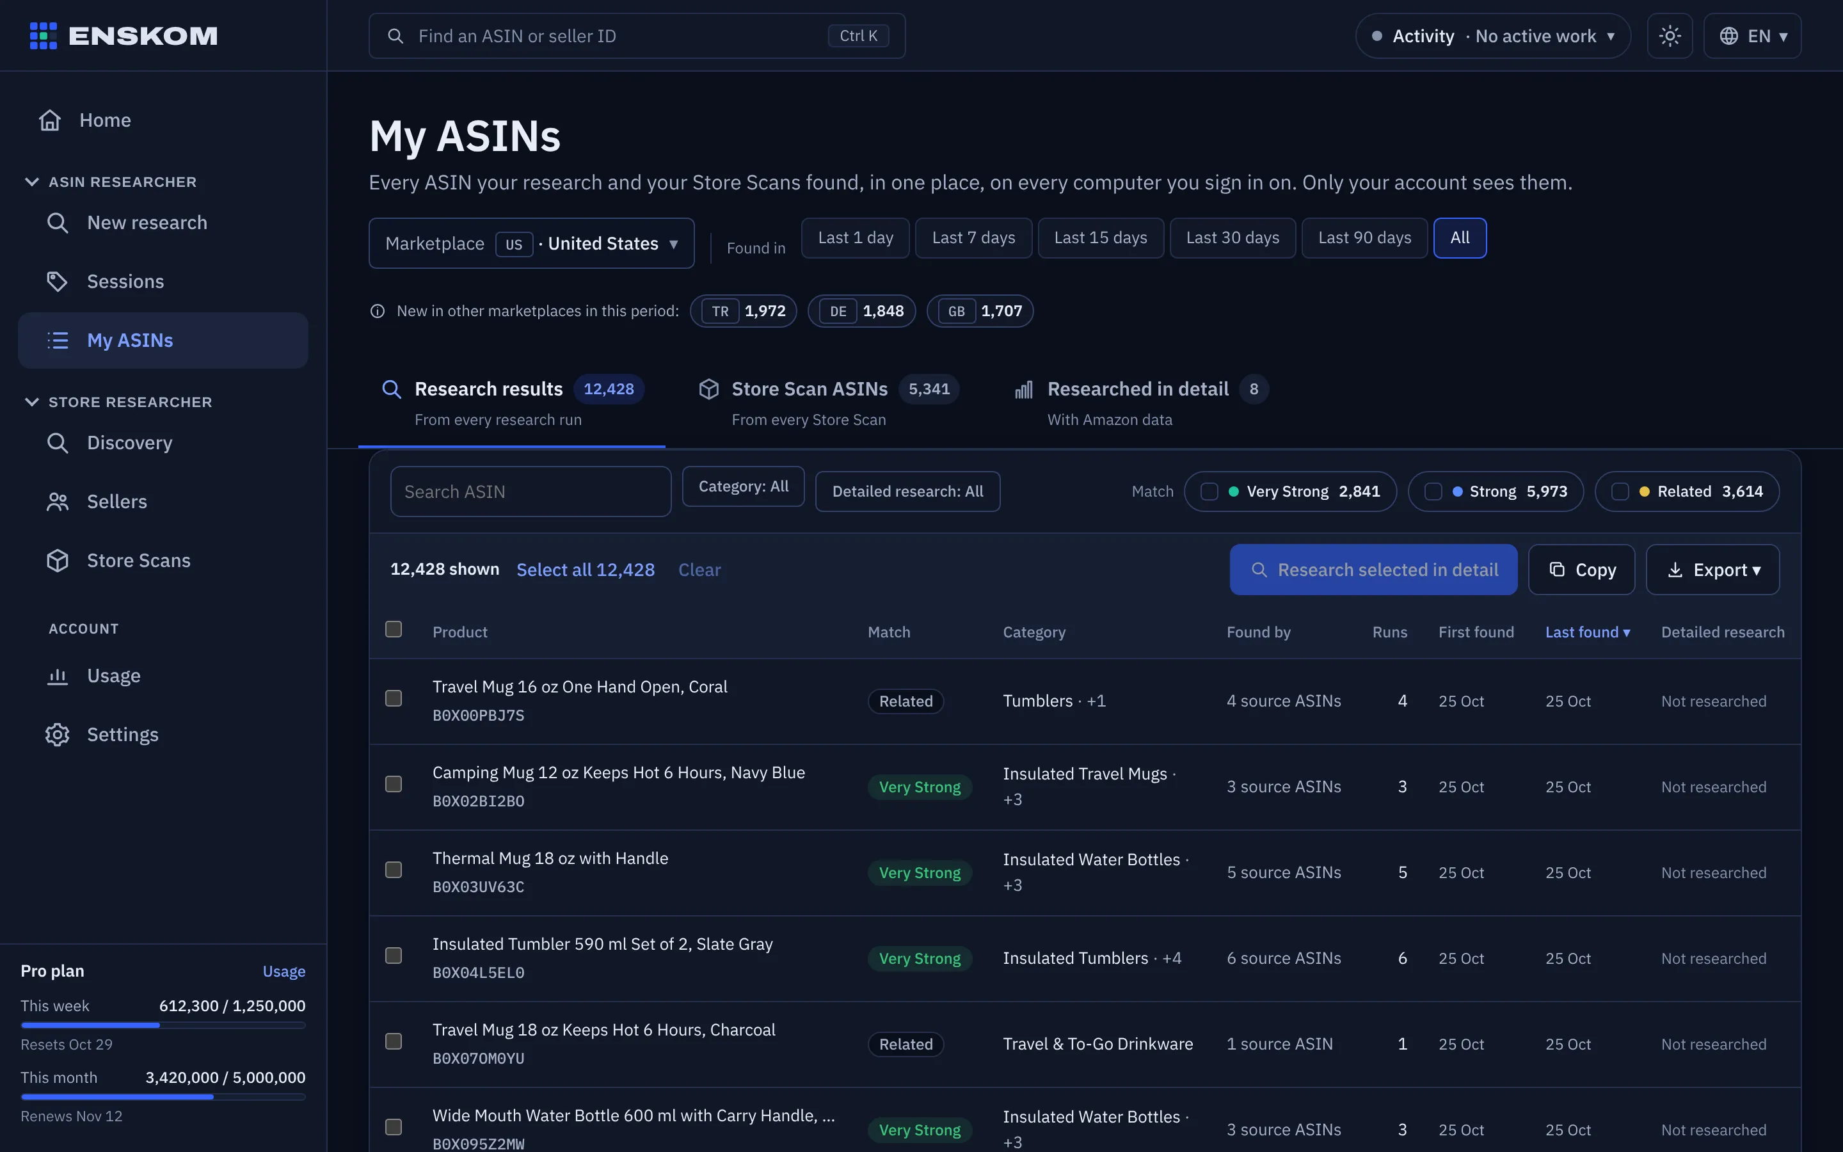
Task: Tick the Travel Mug 18 oz Charcoal checkbox
Action: (394, 1041)
